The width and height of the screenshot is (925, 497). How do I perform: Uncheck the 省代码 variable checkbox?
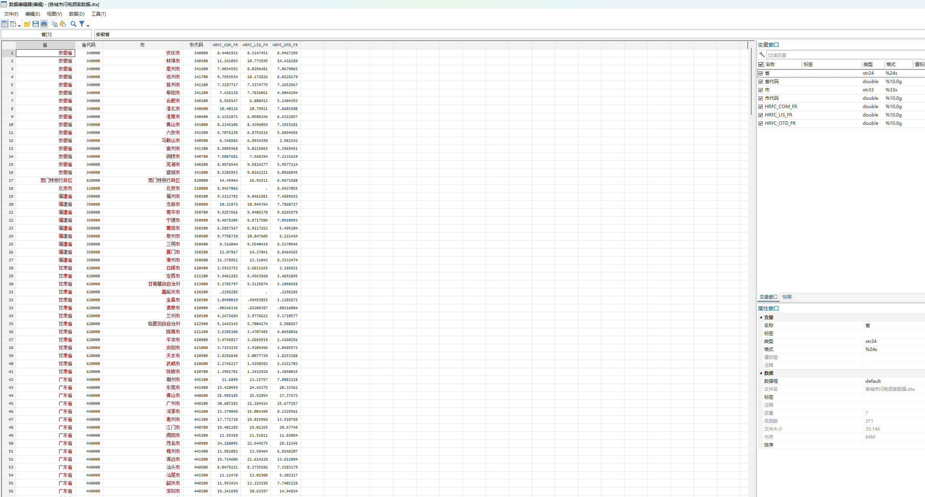tap(760, 82)
